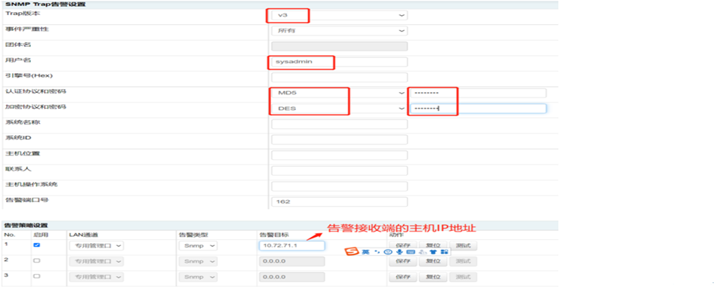Click the SNMP Trap告警设置 heading

pyautogui.click(x=45, y=5)
